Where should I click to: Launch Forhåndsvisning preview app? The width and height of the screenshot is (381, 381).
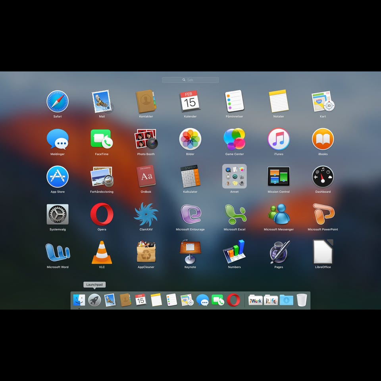click(x=102, y=177)
